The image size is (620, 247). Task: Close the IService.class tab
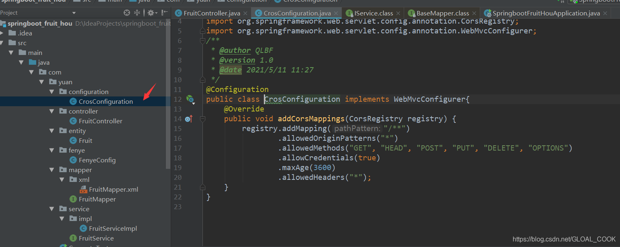pos(398,13)
